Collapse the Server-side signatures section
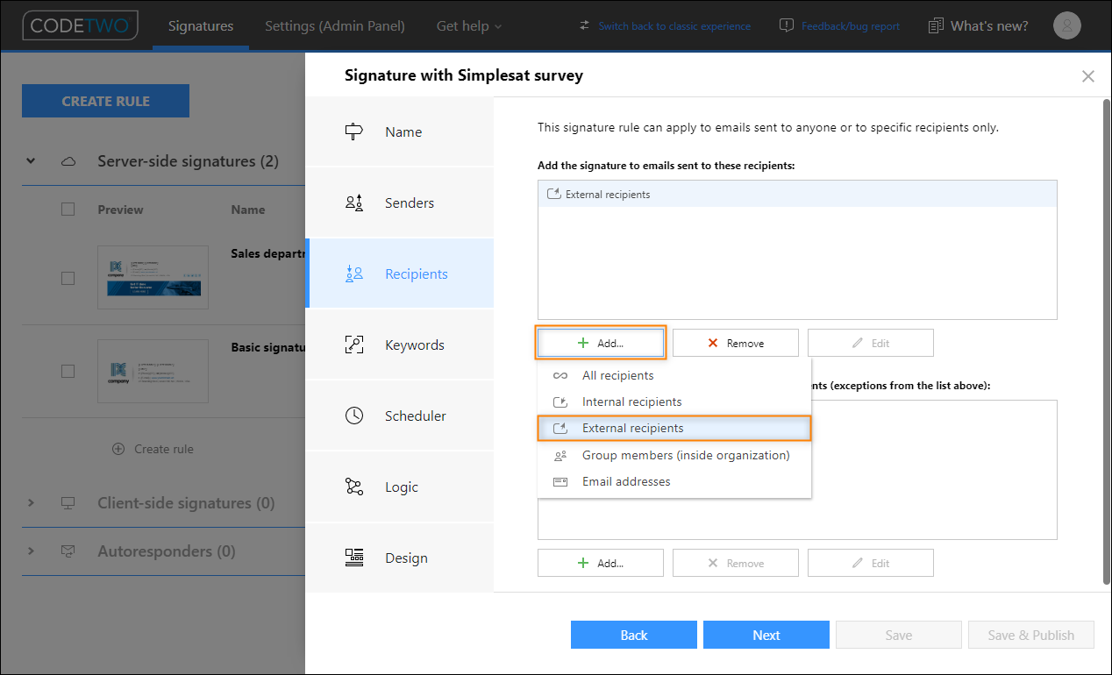The width and height of the screenshot is (1112, 675). 31,161
